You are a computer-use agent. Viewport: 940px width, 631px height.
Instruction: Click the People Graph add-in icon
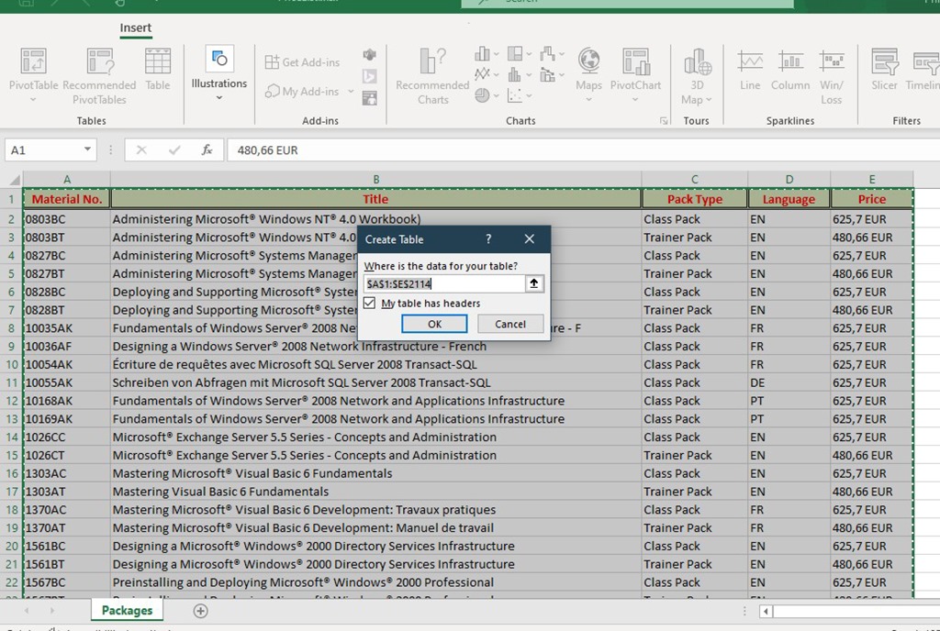click(x=369, y=98)
